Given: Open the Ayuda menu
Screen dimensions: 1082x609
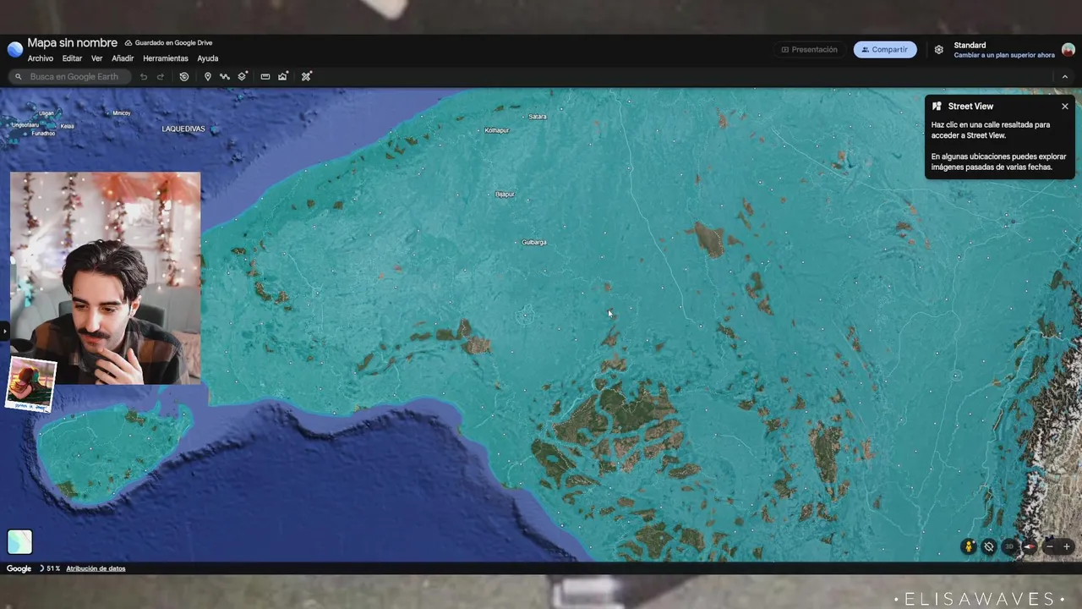Looking at the screenshot, I should (x=208, y=58).
